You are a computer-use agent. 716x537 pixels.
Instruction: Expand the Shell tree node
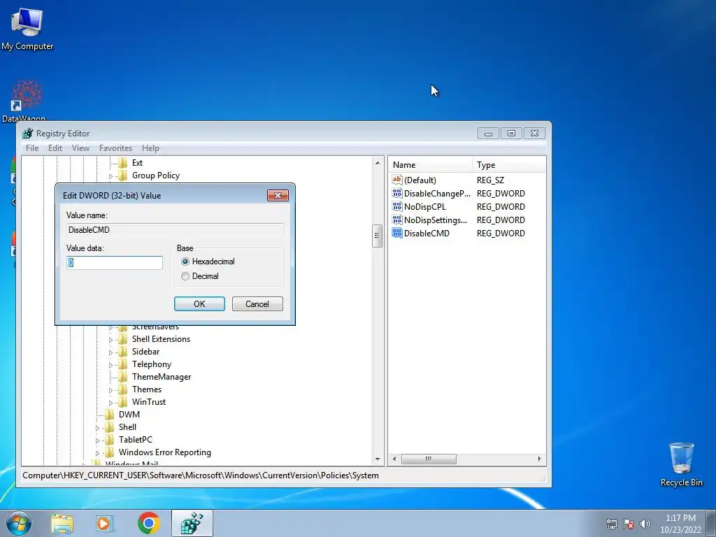[x=97, y=428]
